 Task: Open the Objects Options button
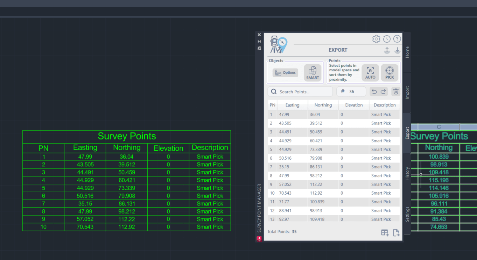[x=285, y=73]
